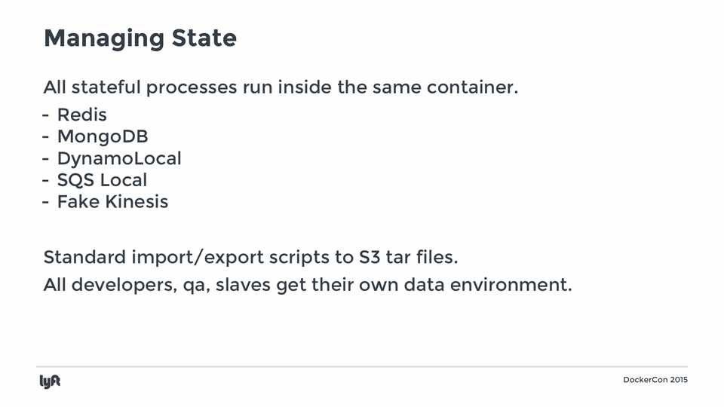Select the DynamoLocal list item
724x407 pixels.
click(x=119, y=159)
